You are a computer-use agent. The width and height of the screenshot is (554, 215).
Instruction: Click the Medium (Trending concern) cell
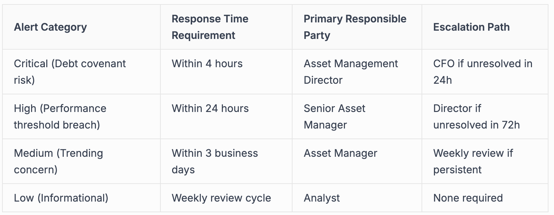(58, 161)
